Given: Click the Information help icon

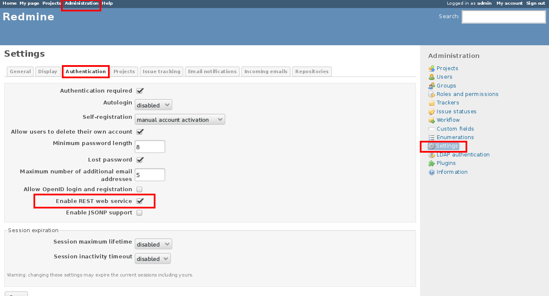Looking at the screenshot, I should (432, 172).
